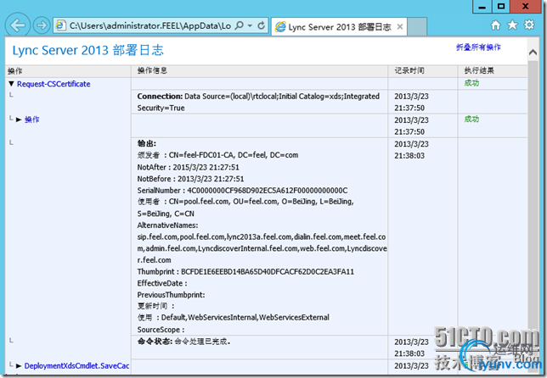
Task: Click the 命令状态 命令处理已完成 text
Action: click(x=183, y=342)
